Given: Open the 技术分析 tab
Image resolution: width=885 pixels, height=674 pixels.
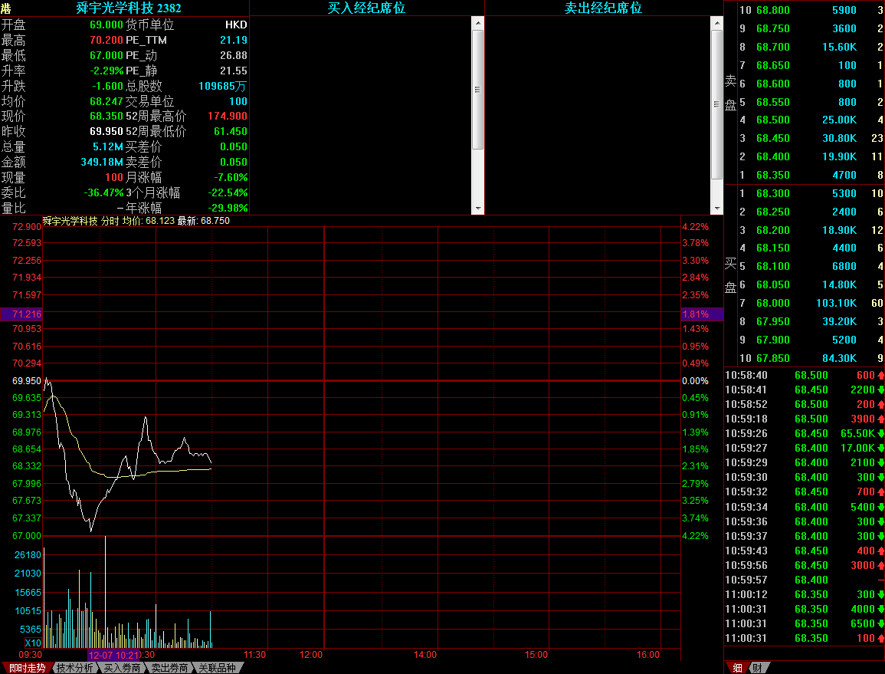Looking at the screenshot, I should pyautogui.click(x=76, y=668).
